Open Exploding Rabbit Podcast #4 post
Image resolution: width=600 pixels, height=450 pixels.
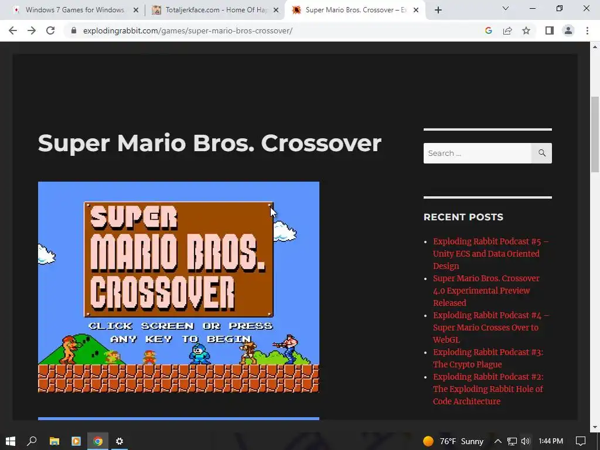click(491, 327)
